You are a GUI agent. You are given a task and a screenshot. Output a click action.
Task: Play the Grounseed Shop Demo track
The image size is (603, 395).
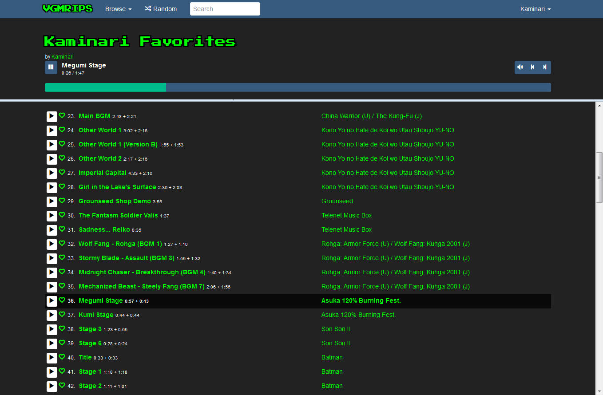click(x=52, y=201)
